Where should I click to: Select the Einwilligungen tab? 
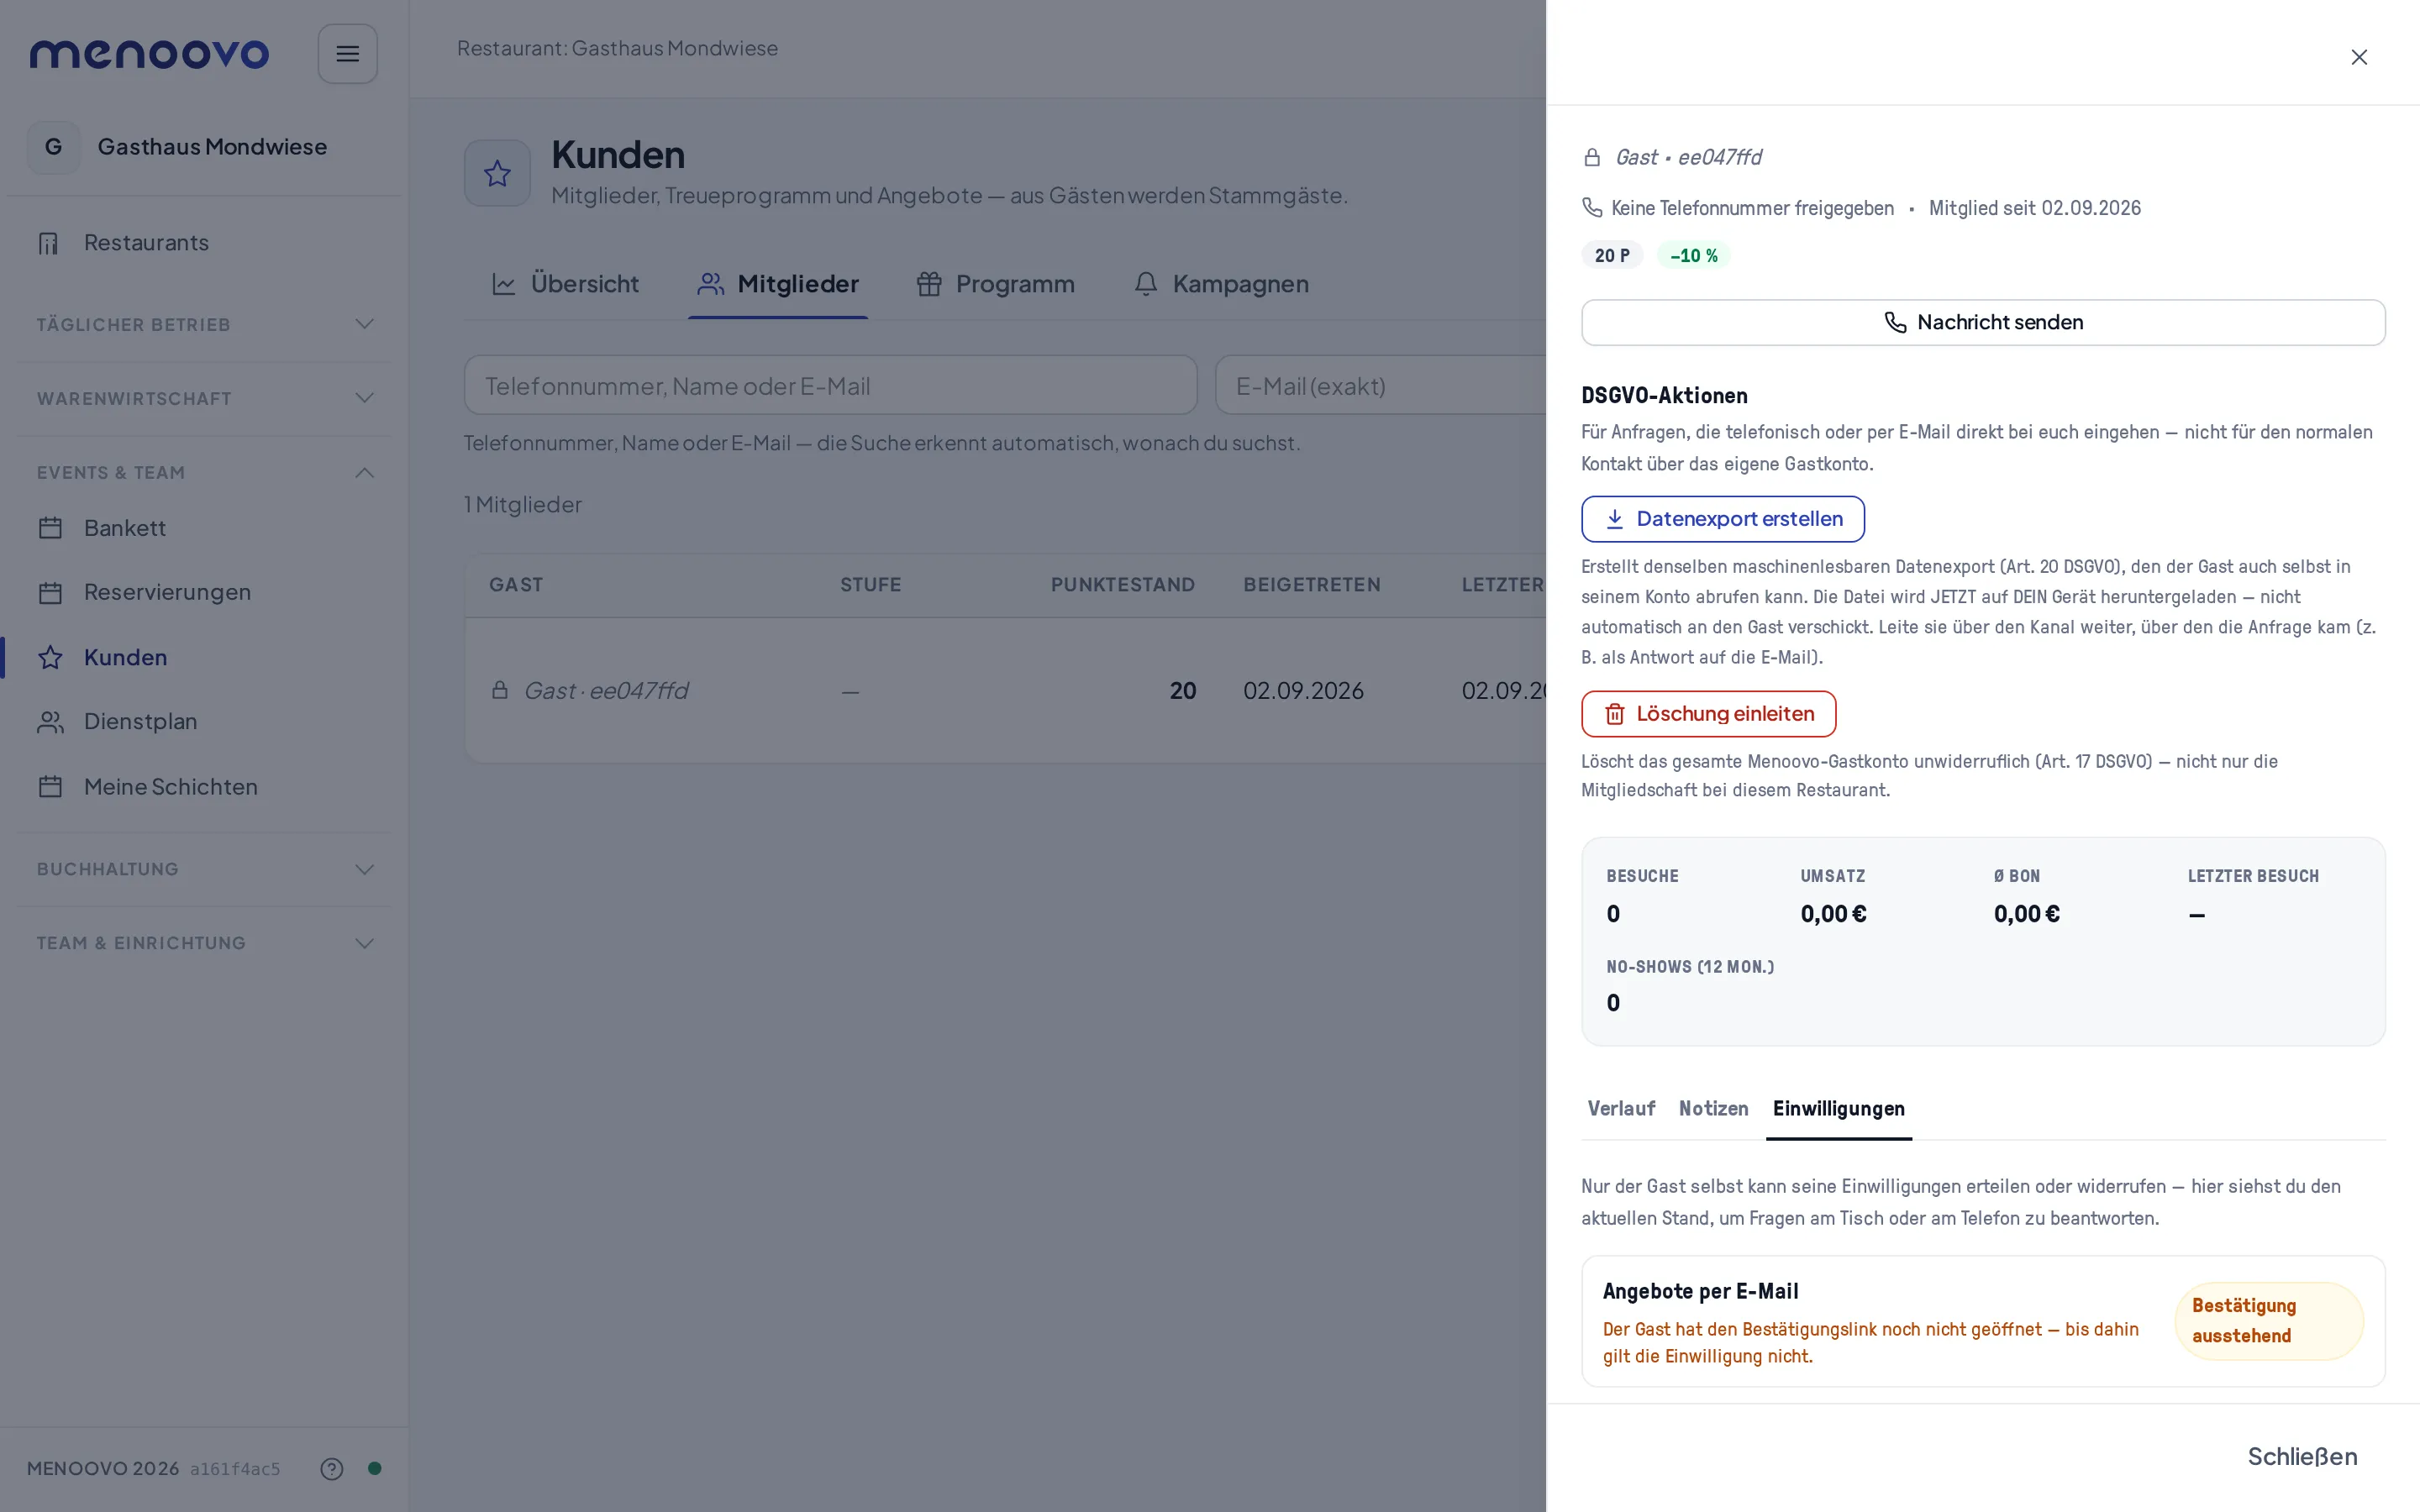[1838, 1108]
